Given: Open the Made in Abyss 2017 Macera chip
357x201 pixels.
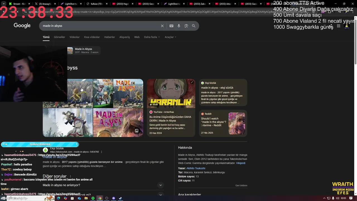Looking at the screenshot, I should (83, 51).
